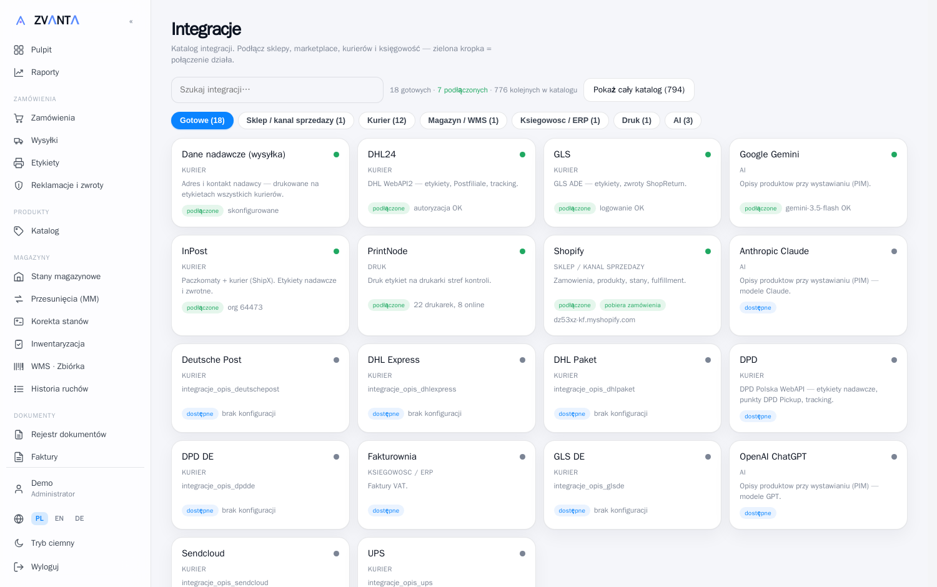Filter by Kurier (12)
The width and height of the screenshot is (937, 587).
coord(387,121)
